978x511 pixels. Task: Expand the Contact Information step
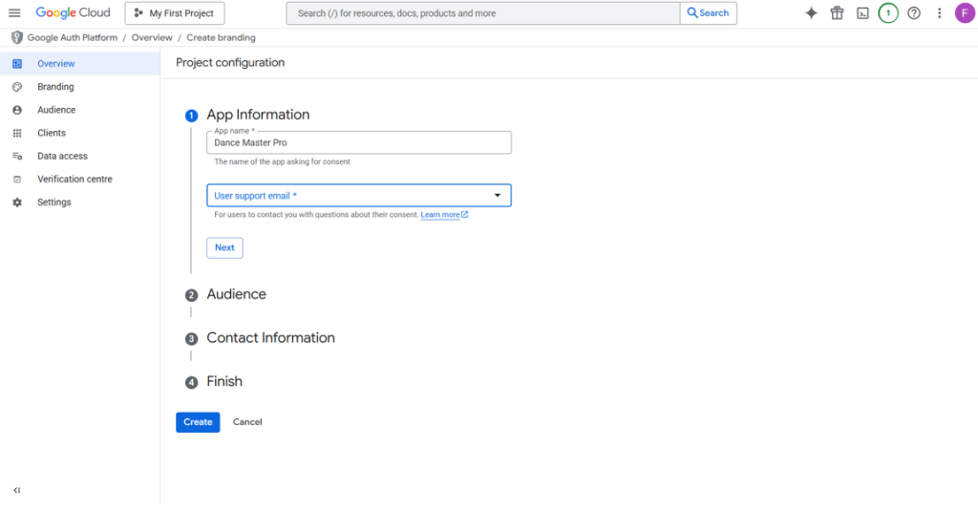click(270, 338)
